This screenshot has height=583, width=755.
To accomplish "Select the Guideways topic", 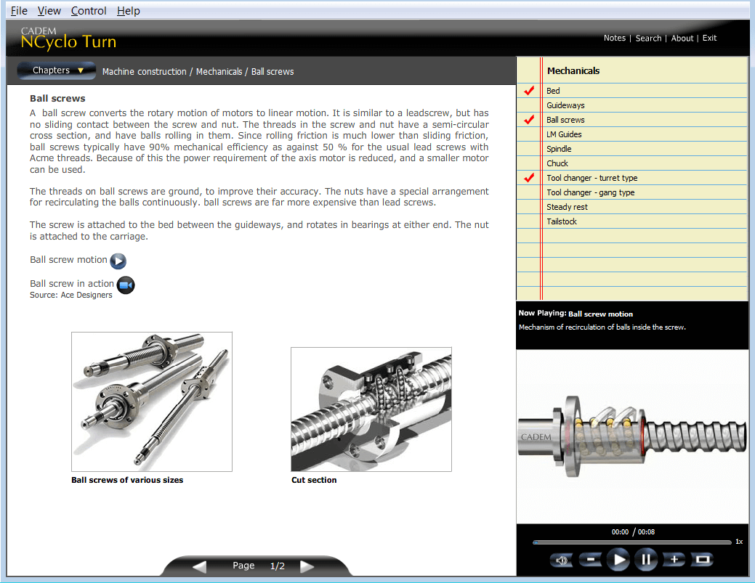I will click(x=565, y=105).
